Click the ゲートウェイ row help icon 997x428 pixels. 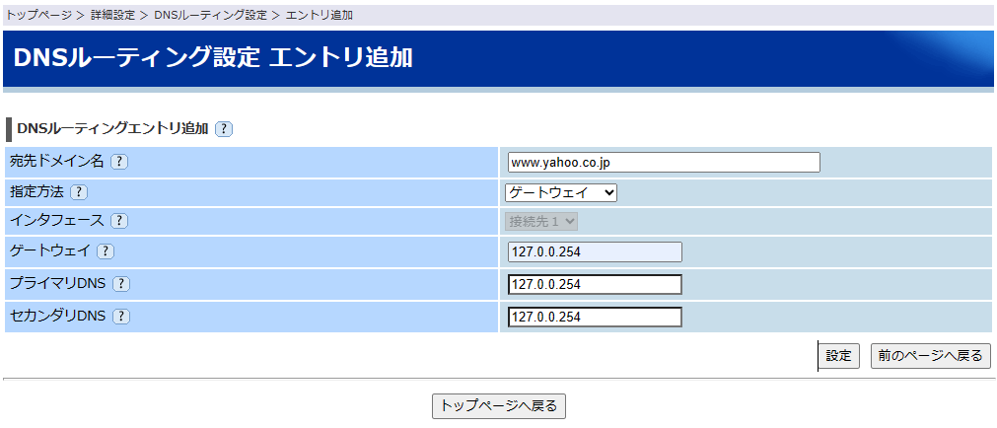[x=106, y=251]
